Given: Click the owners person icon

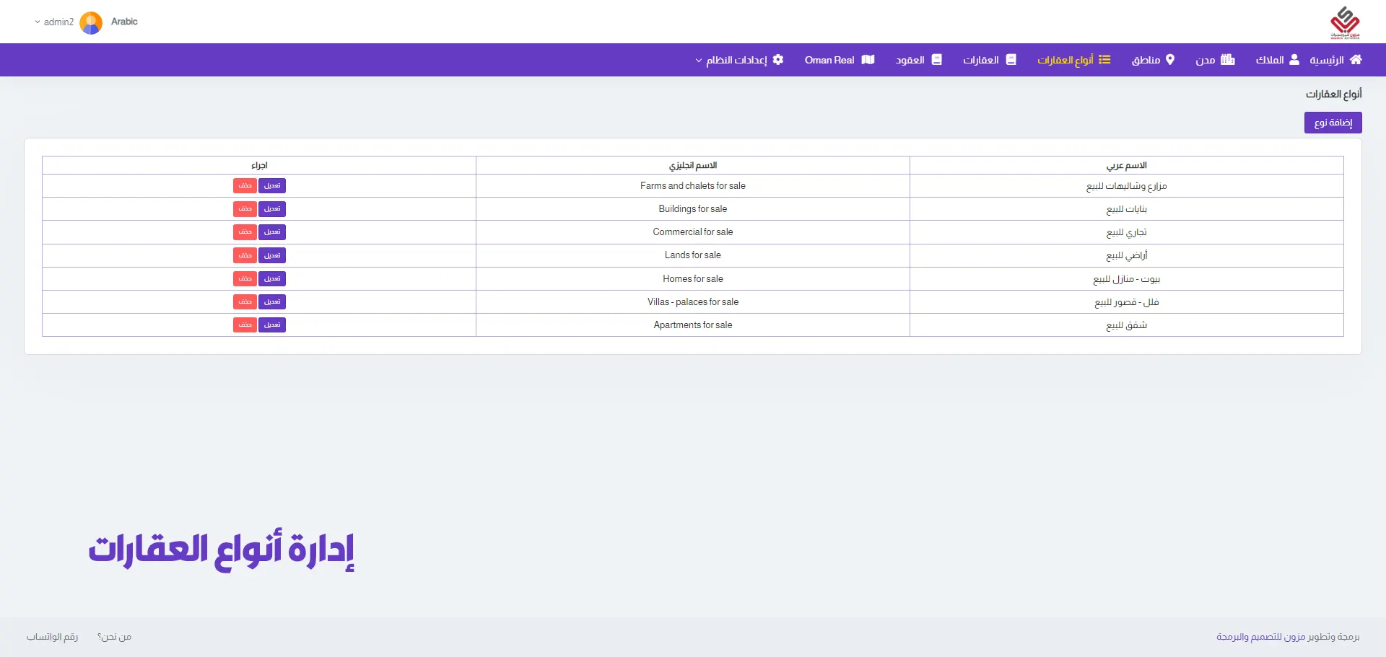Looking at the screenshot, I should pos(1294,60).
